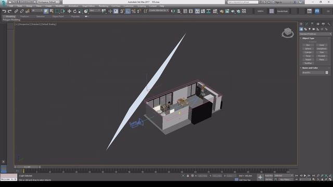This screenshot has width=333, height=187.
Task: Activate the Select and Place tool
Action: click(x=86, y=11)
